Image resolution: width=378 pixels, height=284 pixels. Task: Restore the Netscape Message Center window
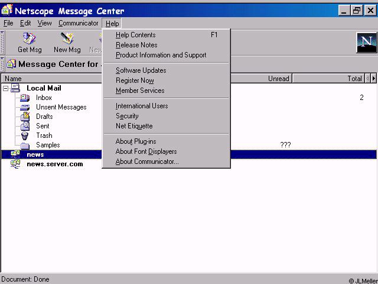(x=357, y=11)
